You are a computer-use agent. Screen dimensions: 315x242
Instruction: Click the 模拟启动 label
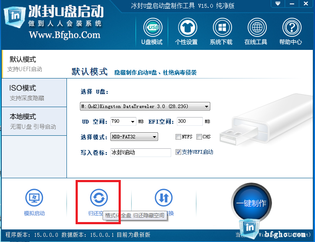click(x=34, y=213)
